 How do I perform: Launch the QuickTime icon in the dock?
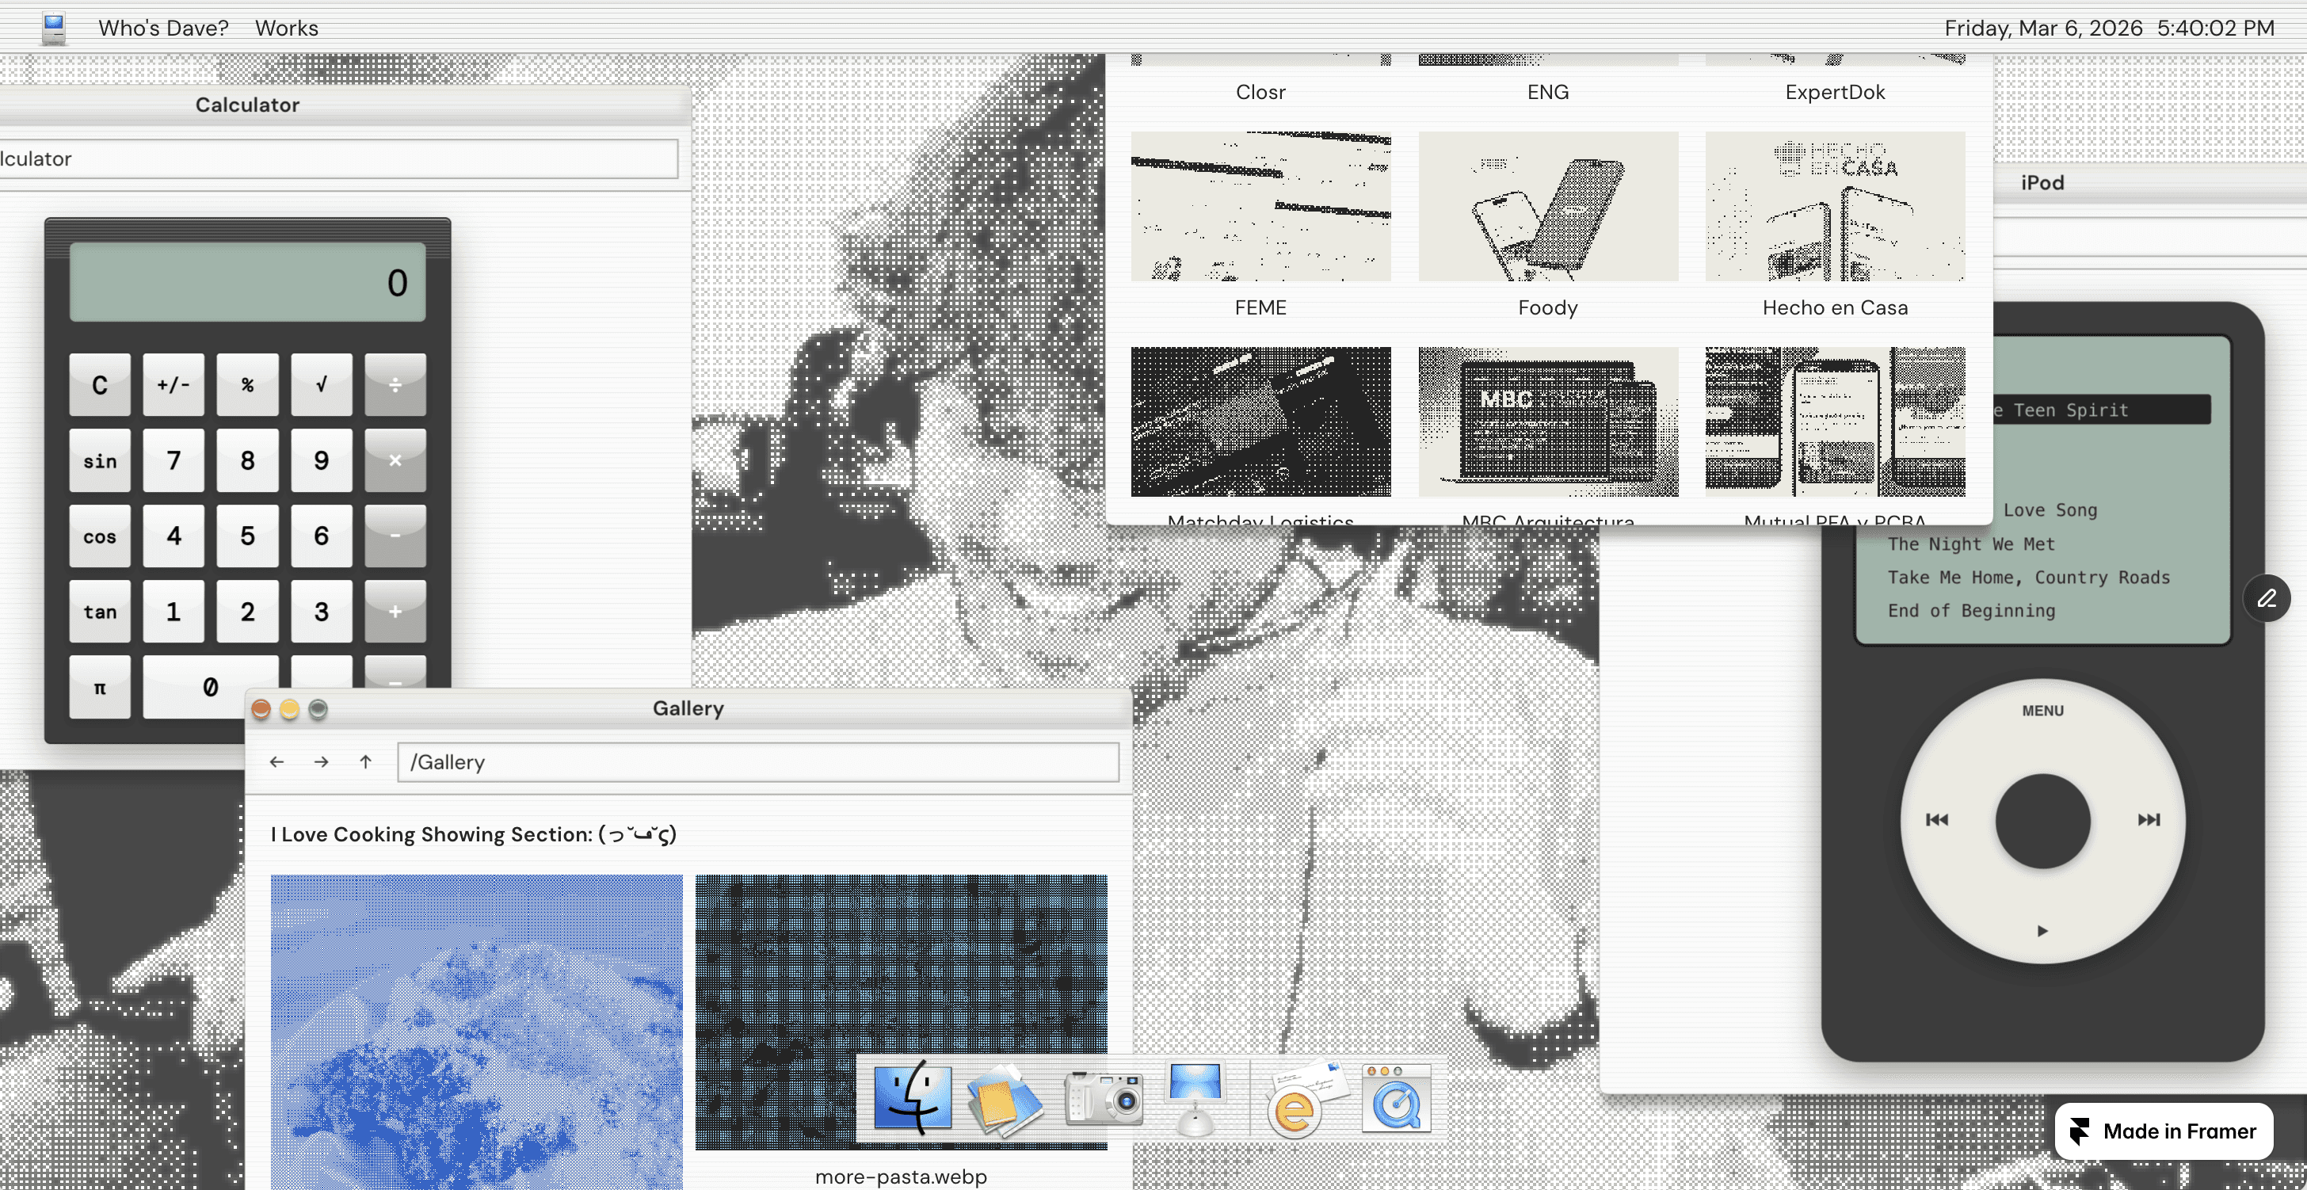(x=1396, y=1099)
